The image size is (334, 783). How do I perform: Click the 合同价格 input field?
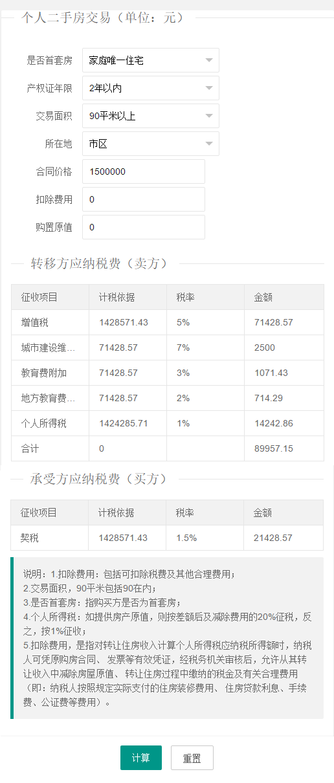coord(144,171)
